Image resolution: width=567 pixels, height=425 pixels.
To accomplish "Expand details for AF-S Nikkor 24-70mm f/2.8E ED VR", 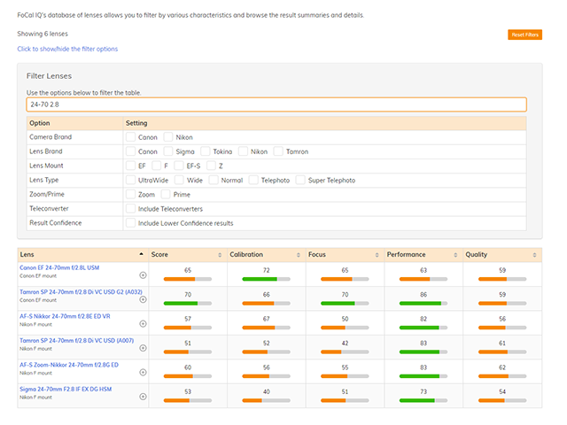I will (x=143, y=324).
